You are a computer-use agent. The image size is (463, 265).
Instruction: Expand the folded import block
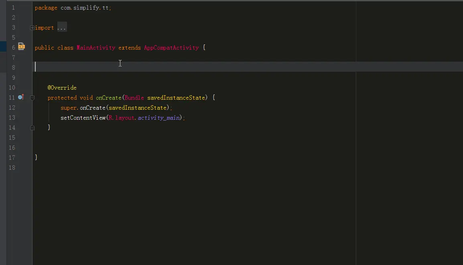32,28
